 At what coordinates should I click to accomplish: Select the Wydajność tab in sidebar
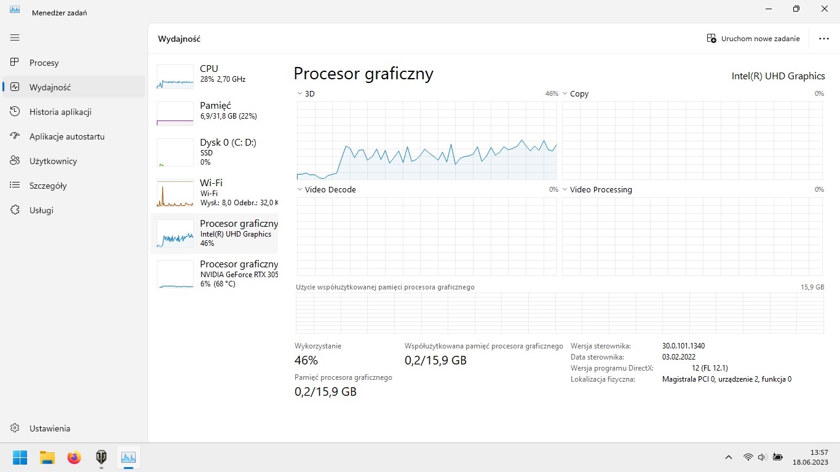[x=50, y=87]
